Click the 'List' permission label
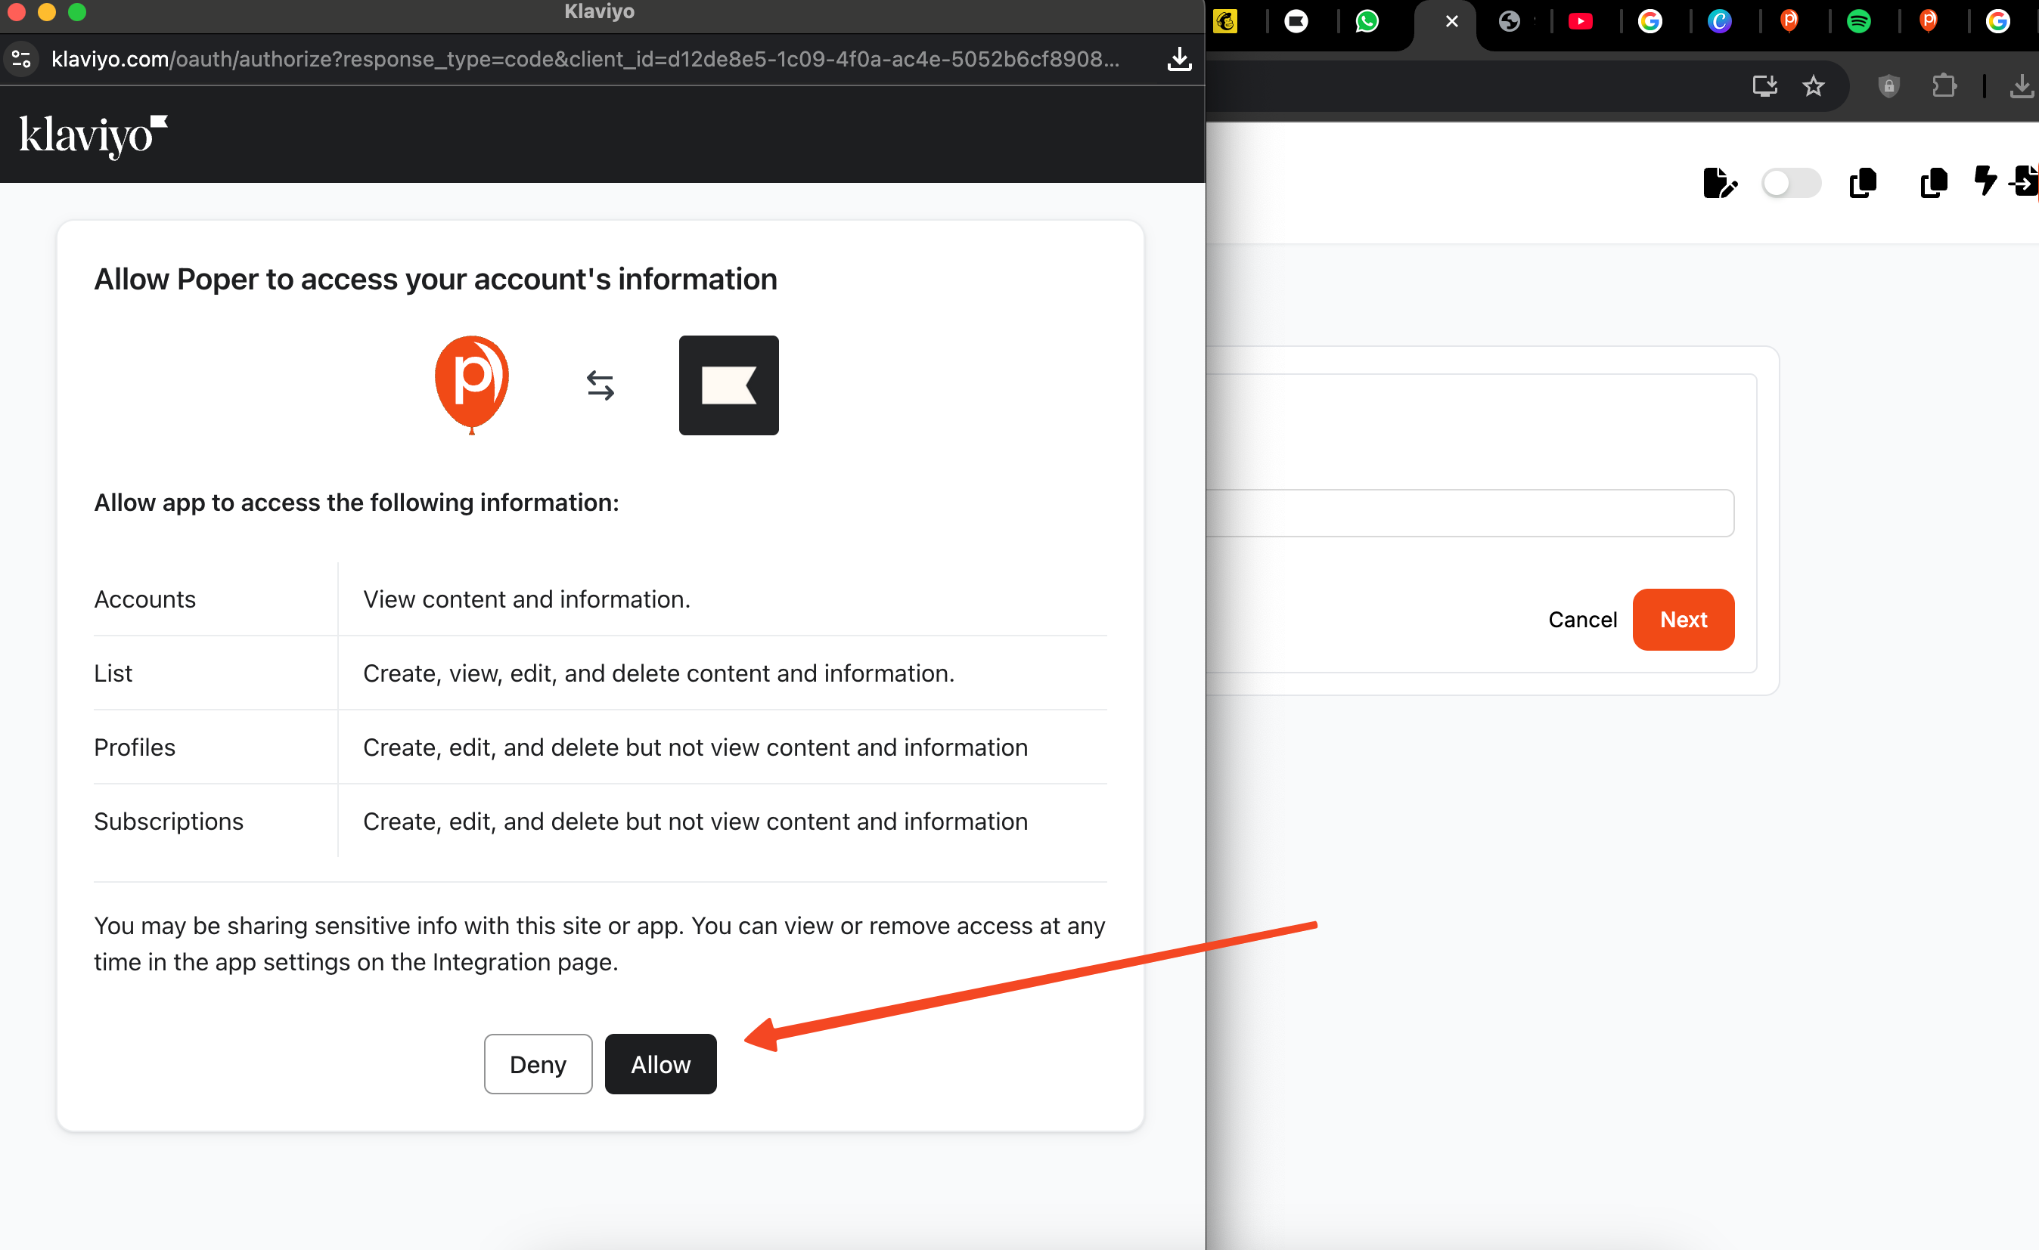This screenshot has height=1250, width=2039. tap(113, 673)
